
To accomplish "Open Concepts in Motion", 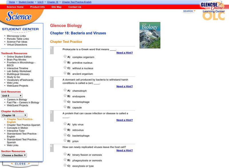I will coord(17,128).
